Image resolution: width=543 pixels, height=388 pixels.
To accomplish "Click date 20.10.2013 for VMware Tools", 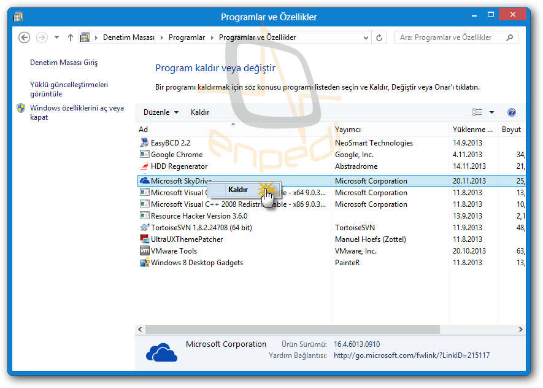I will pyautogui.click(x=469, y=251).
